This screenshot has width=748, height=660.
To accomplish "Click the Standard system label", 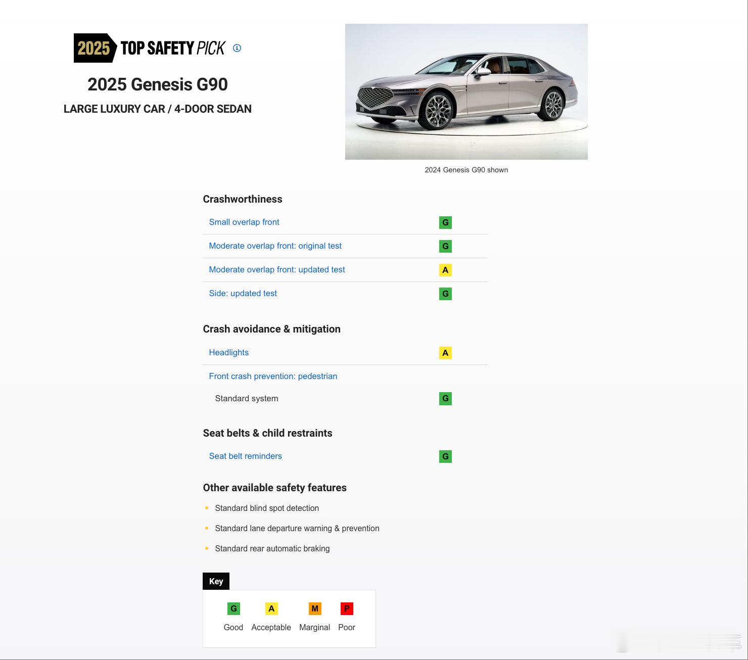I will [x=247, y=398].
